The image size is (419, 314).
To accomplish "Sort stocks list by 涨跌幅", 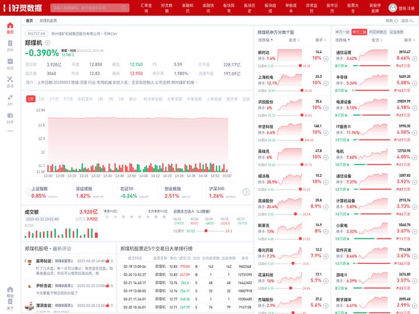I will click(x=265, y=40).
